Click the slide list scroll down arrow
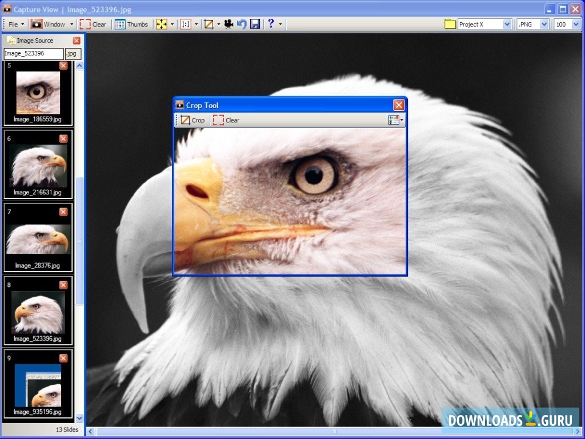 click(x=79, y=418)
